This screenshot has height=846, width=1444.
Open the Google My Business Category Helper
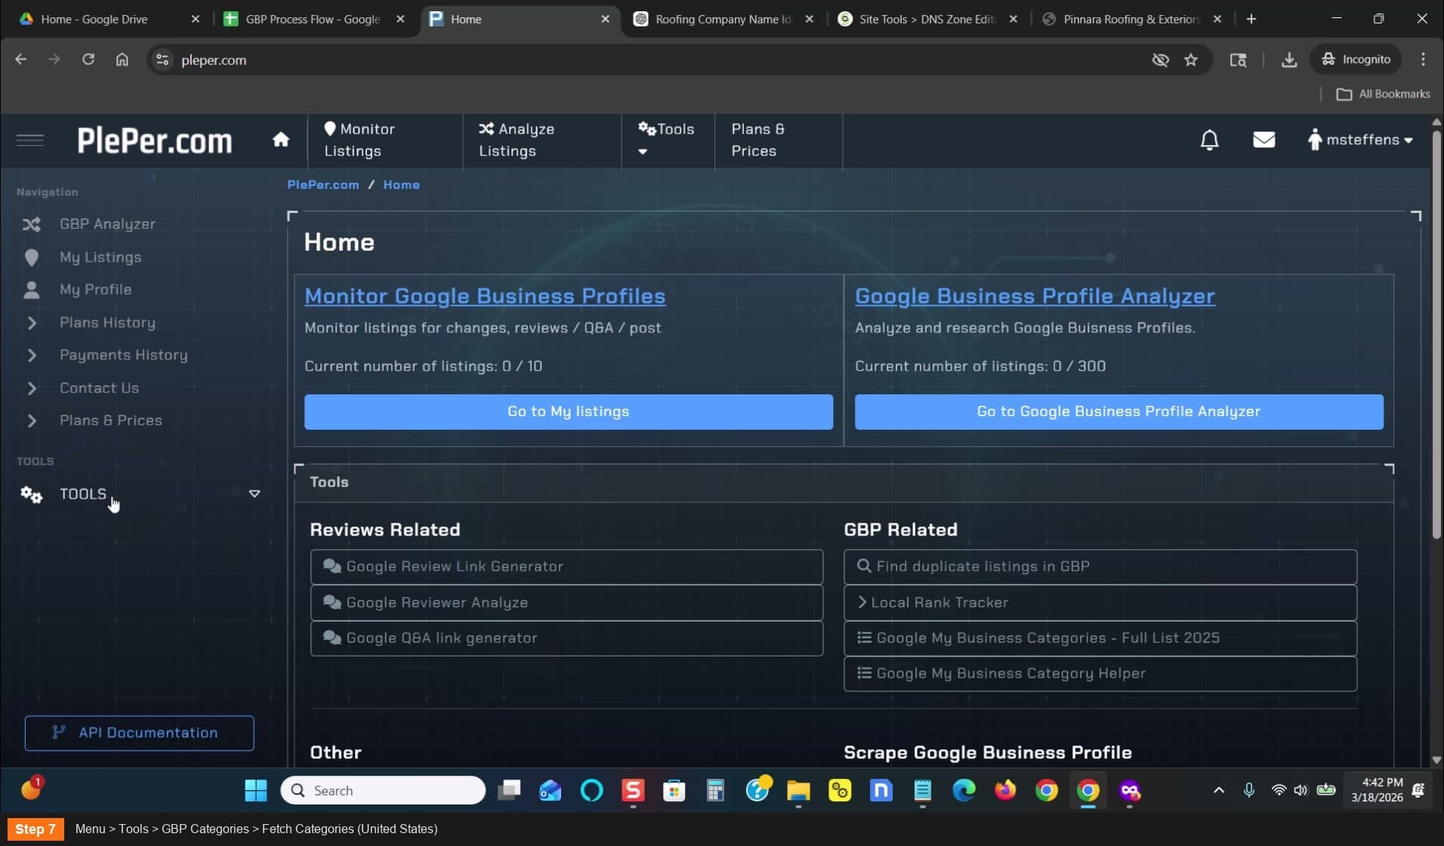click(1100, 674)
